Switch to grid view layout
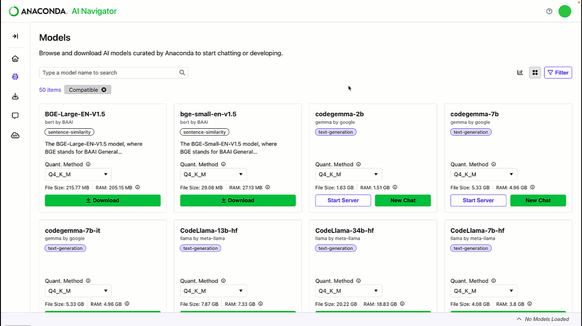 [535, 72]
